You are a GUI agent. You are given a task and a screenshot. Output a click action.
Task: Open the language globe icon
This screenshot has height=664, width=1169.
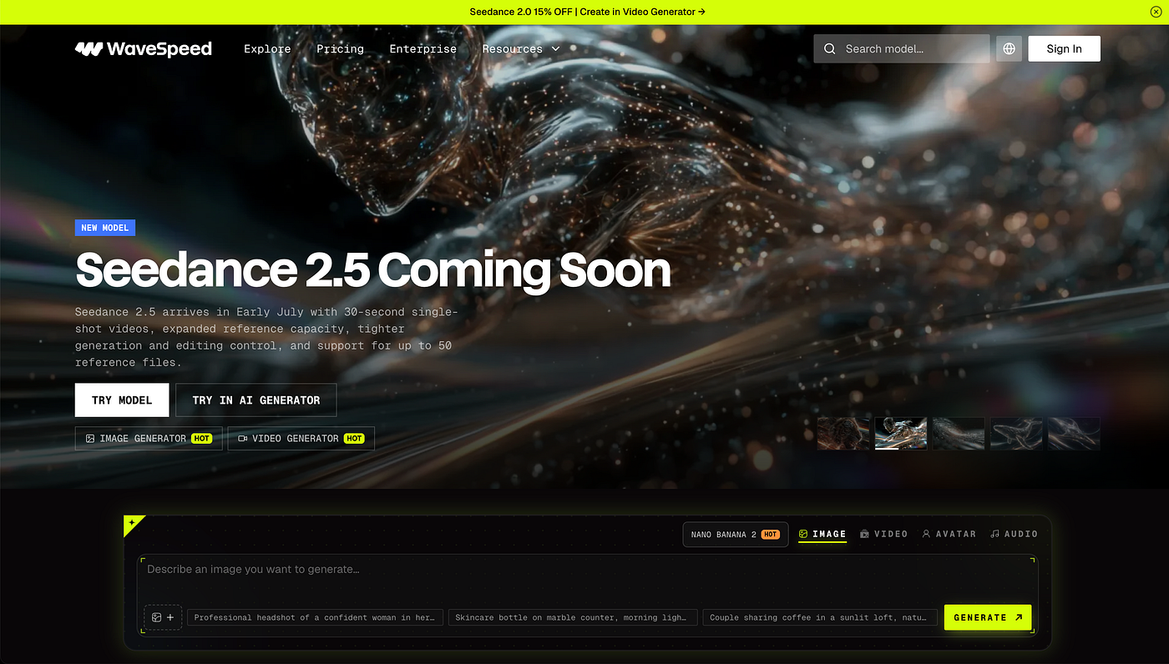tap(1010, 48)
